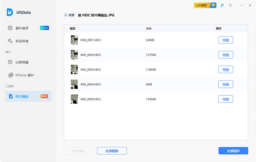
Task: Minimize the UltData window
Action: pyautogui.click(x=242, y=5)
